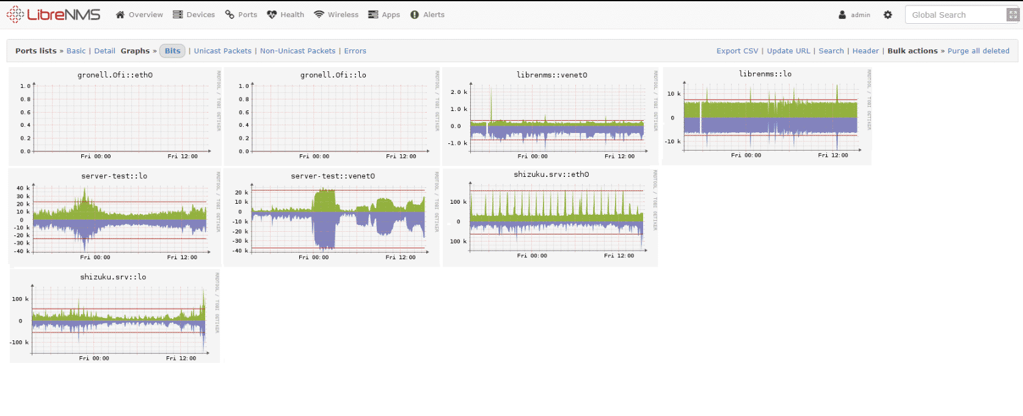Image resolution: width=1023 pixels, height=416 pixels.
Task: Click the Health heartbeat icon
Action: point(272,15)
